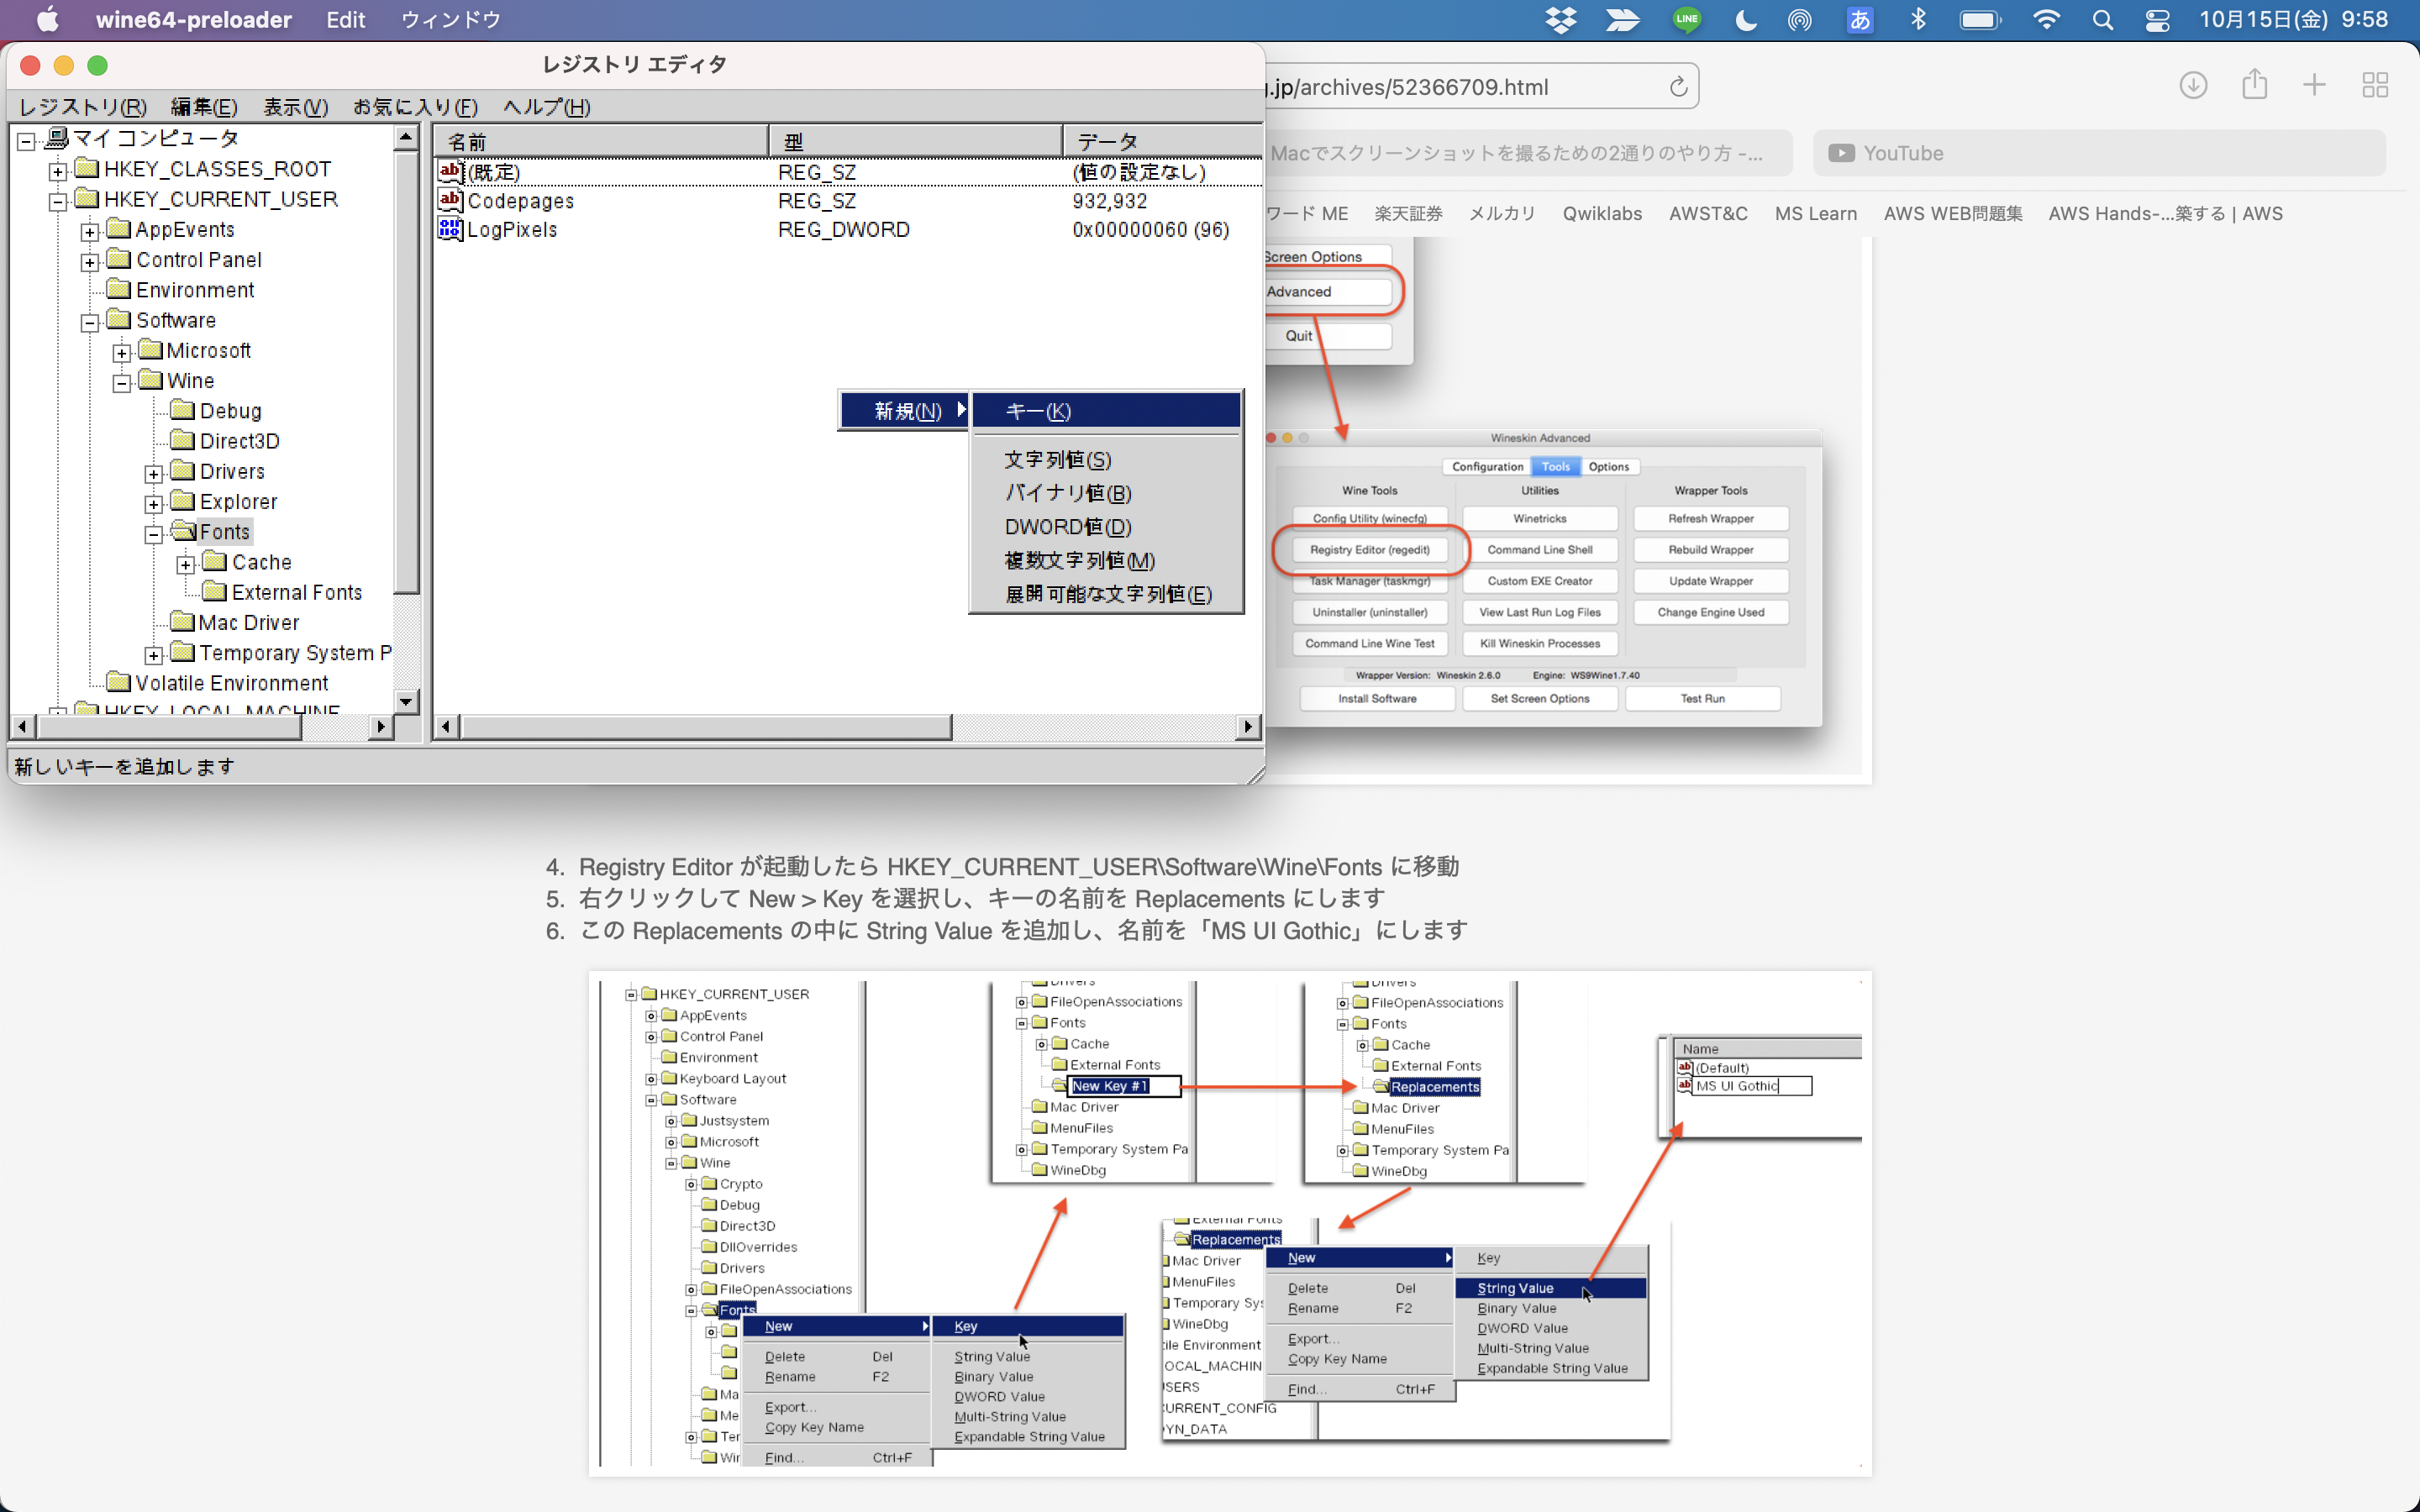Click Safari's page reload icon
This screenshot has width=2420, height=1512.
(x=1678, y=87)
